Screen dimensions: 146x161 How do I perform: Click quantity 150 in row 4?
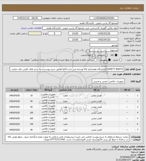point(31,113)
